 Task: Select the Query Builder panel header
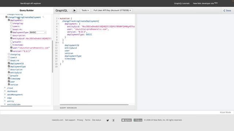(27, 11)
